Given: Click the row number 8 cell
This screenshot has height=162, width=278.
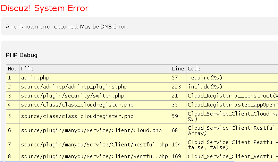Looking at the screenshot, I should tap(12, 156).
